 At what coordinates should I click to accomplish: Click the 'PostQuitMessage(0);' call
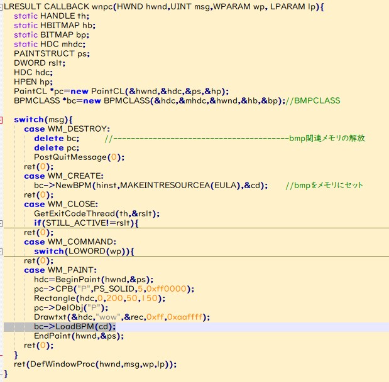coord(79,157)
